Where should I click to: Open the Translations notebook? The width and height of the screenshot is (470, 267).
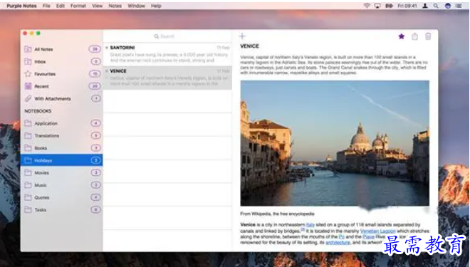pyautogui.click(x=62, y=136)
